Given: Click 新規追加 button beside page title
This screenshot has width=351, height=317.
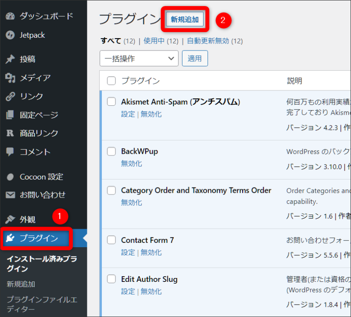Looking at the screenshot, I should point(185,19).
